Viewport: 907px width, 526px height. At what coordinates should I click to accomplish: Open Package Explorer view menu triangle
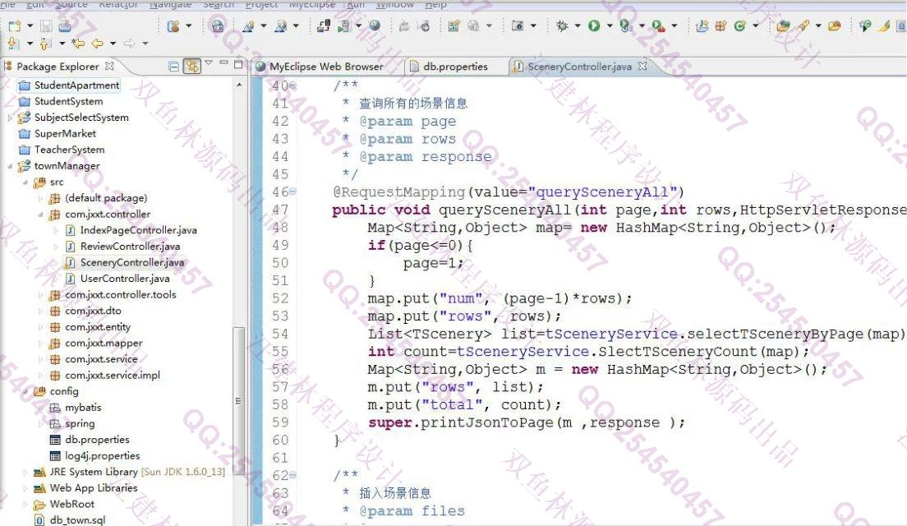point(209,63)
